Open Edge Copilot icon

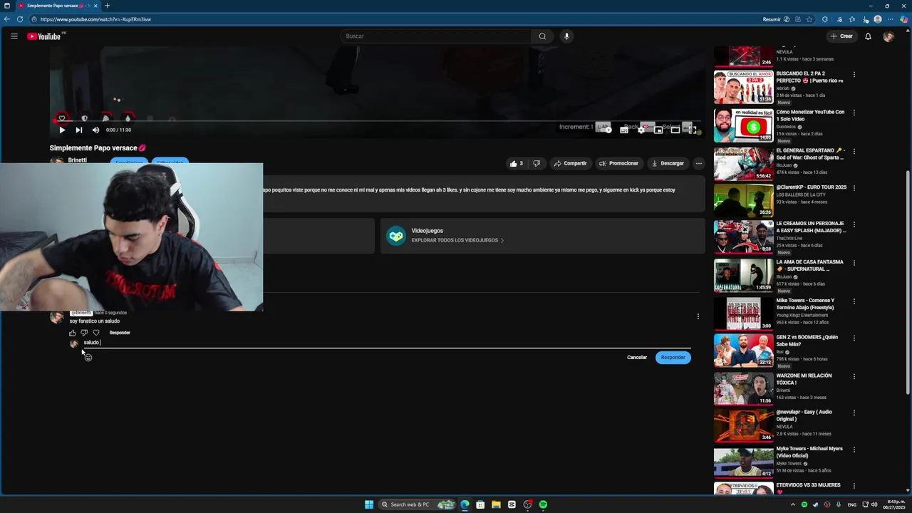[904, 19]
